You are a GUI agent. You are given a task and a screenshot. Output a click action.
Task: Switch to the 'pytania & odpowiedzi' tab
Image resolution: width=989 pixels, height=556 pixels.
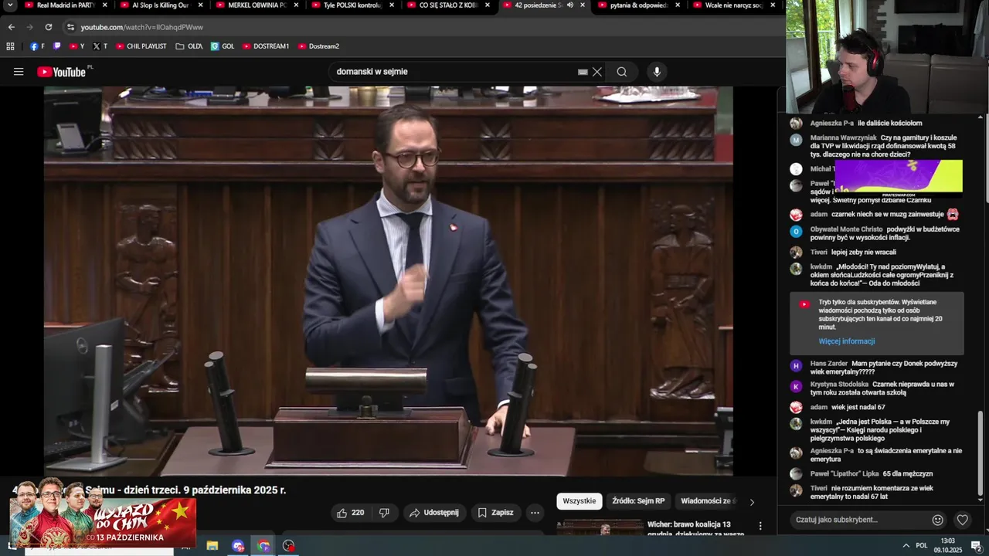638,5
